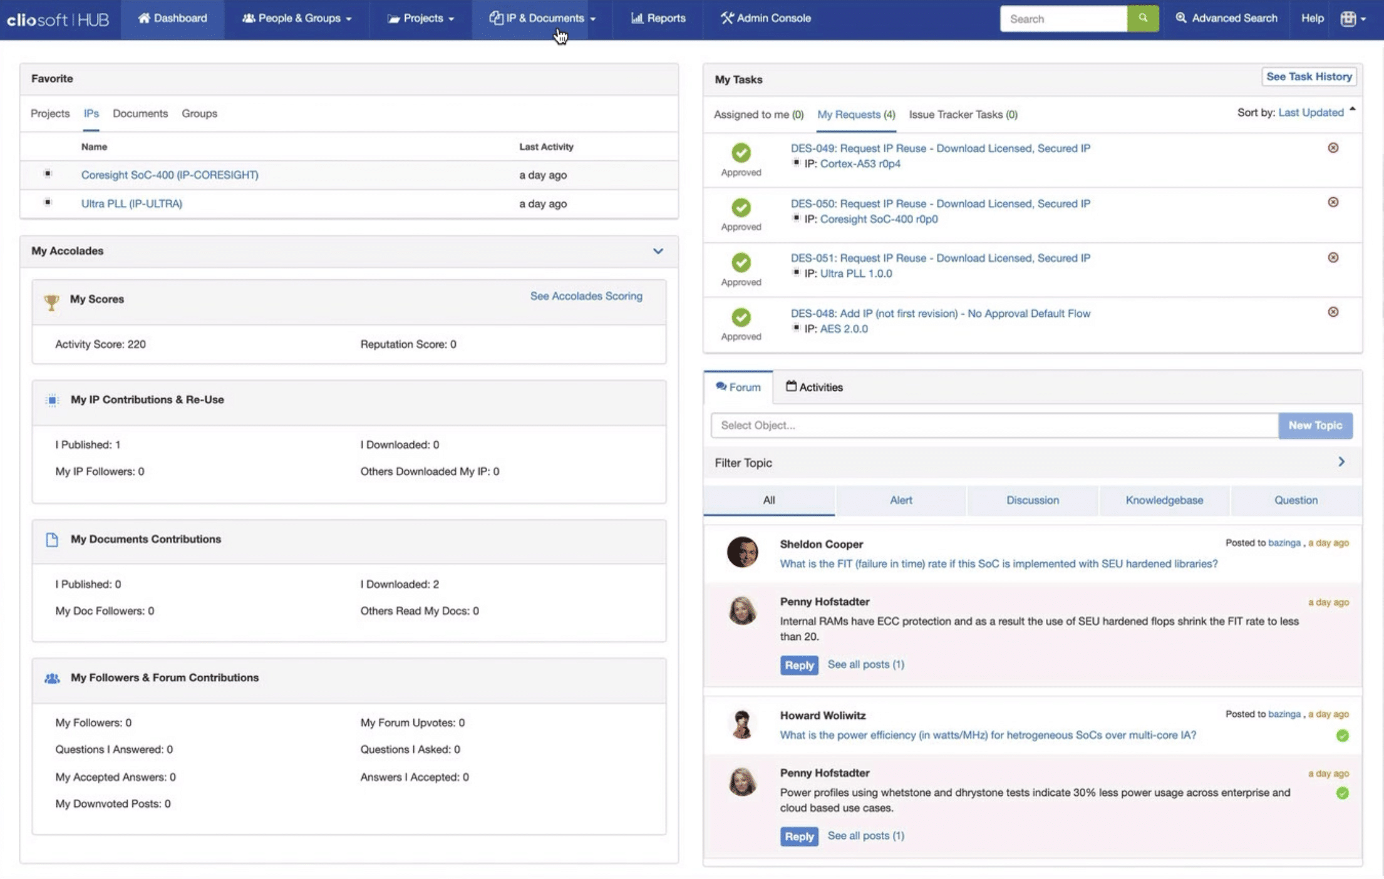
Task: Open the search by clicking the magnifying glass icon
Action: click(1143, 18)
